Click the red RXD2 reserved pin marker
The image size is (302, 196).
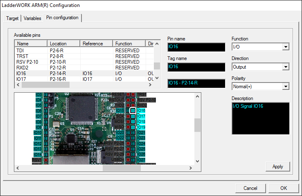coord(133,105)
